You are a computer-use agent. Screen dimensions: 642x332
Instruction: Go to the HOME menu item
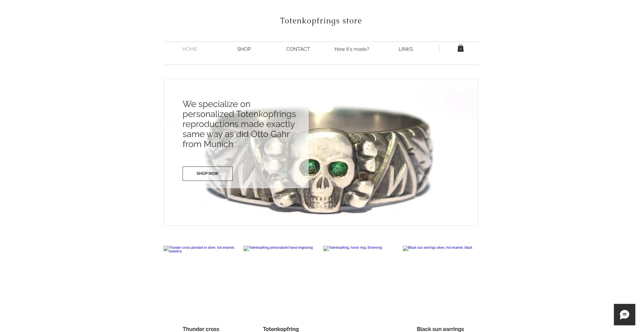pyautogui.click(x=190, y=49)
